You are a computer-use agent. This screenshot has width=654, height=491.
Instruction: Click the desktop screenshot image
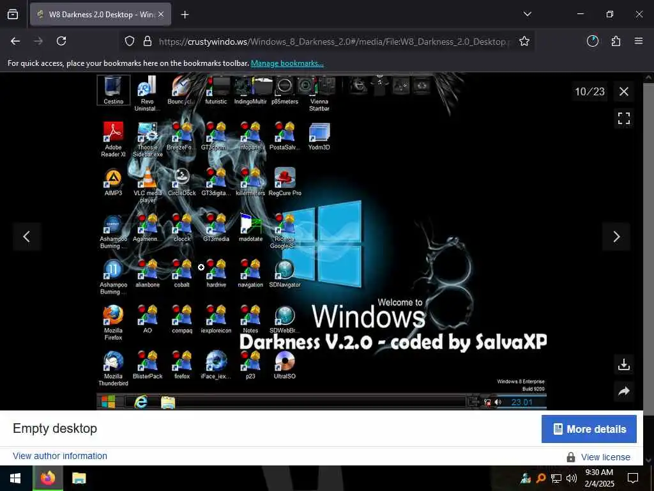pyautogui.click(x=322, y=241)
